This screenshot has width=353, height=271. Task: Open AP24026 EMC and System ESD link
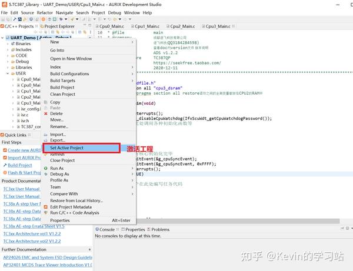point(48,257)
